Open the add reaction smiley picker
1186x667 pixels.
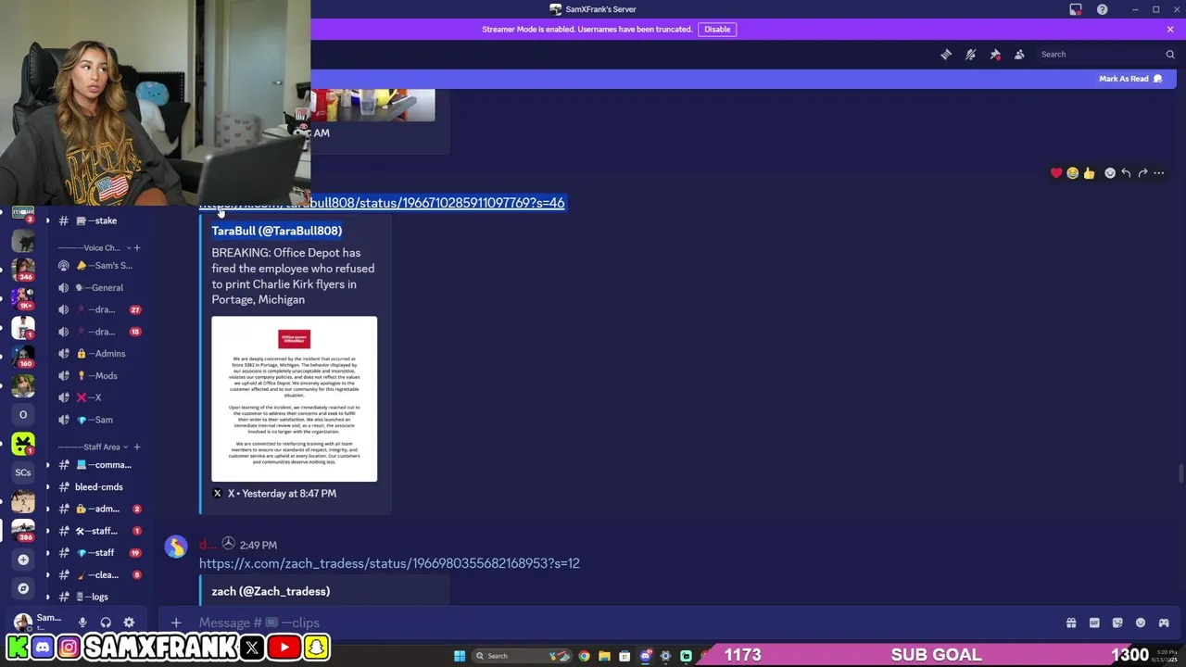1110,173
